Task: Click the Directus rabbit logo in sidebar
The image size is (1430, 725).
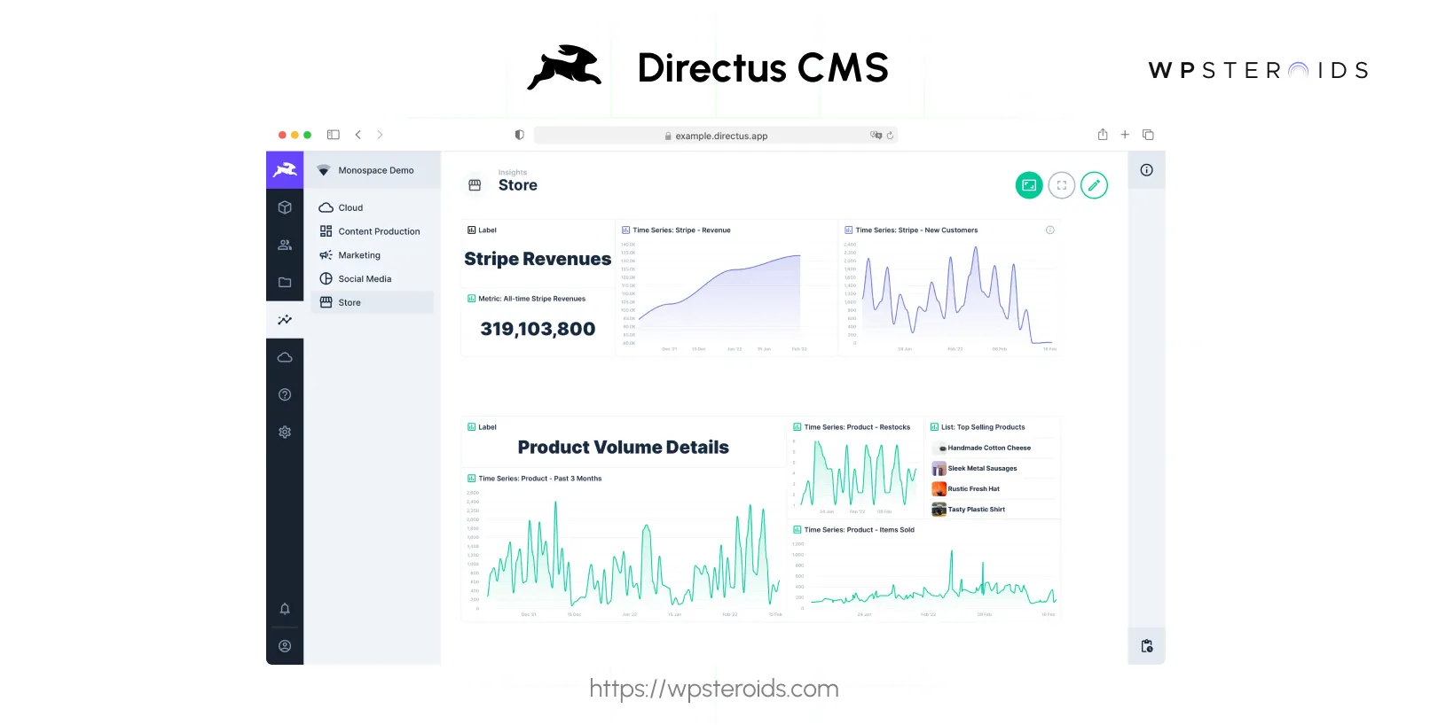Action: point(285,169)
